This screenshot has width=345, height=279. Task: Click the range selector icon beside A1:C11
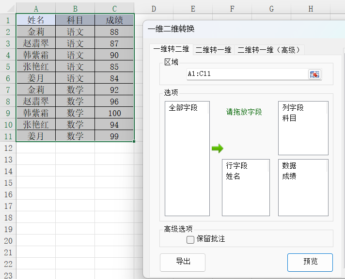(314, 74)
